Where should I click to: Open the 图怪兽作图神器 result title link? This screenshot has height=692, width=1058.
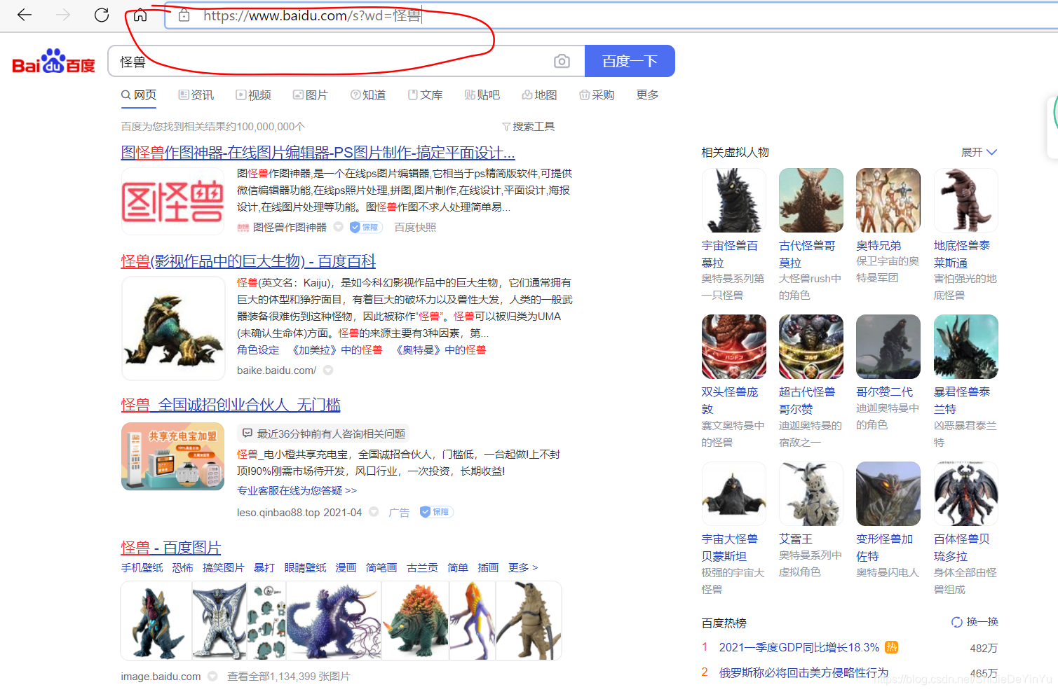click(x=318, y=153)
